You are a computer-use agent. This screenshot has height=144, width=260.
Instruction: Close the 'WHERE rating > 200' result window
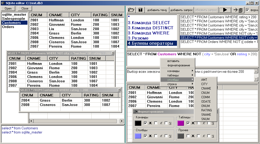pyautogui.click(x=119, y=90)
